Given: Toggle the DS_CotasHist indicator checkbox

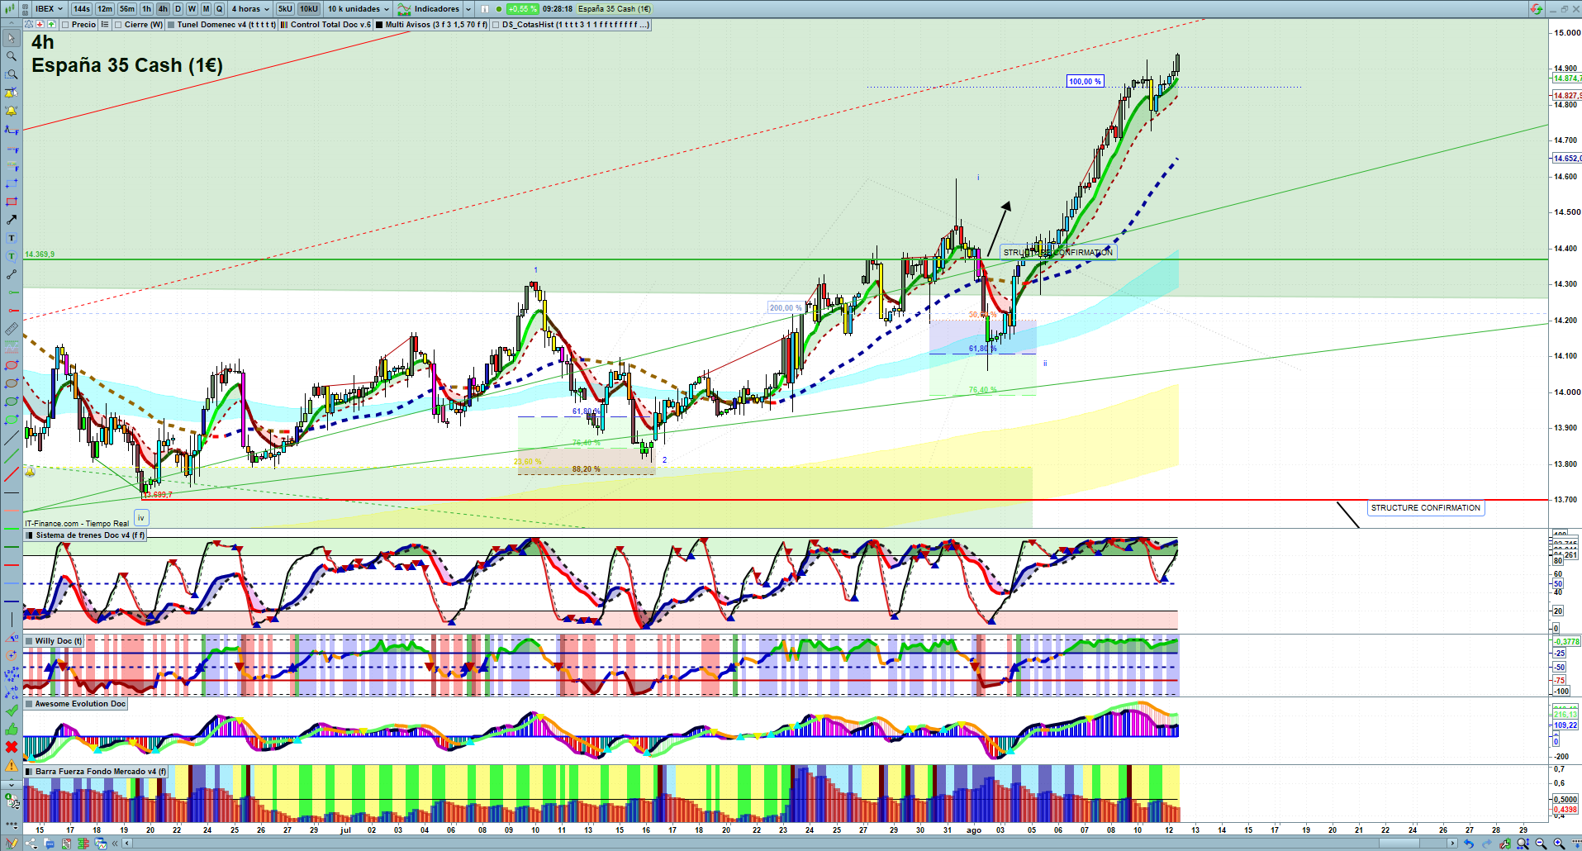Looking at the screenshot, I should coord(496,25).
